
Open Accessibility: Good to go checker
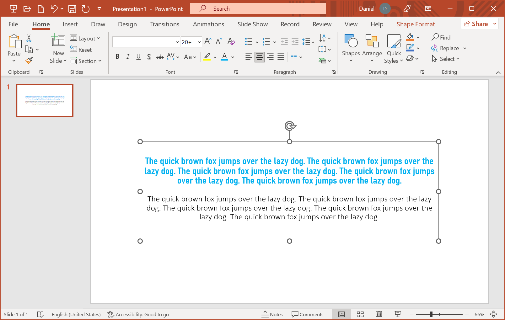[x=138, y=314]
